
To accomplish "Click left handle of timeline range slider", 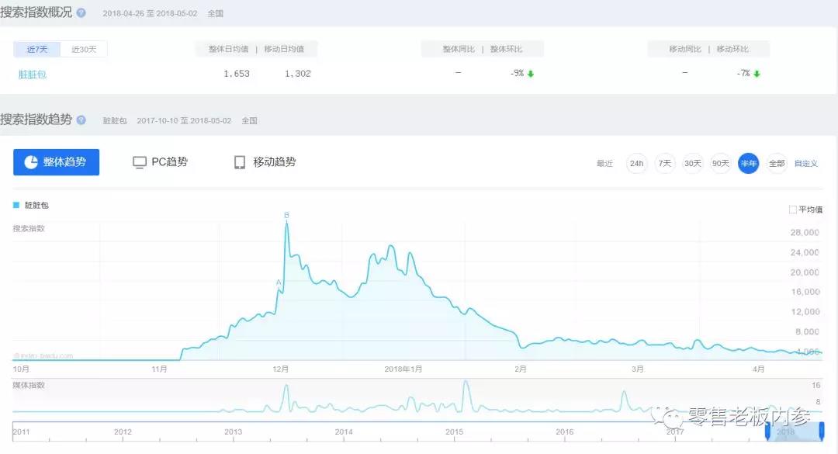I will (768, 431).
